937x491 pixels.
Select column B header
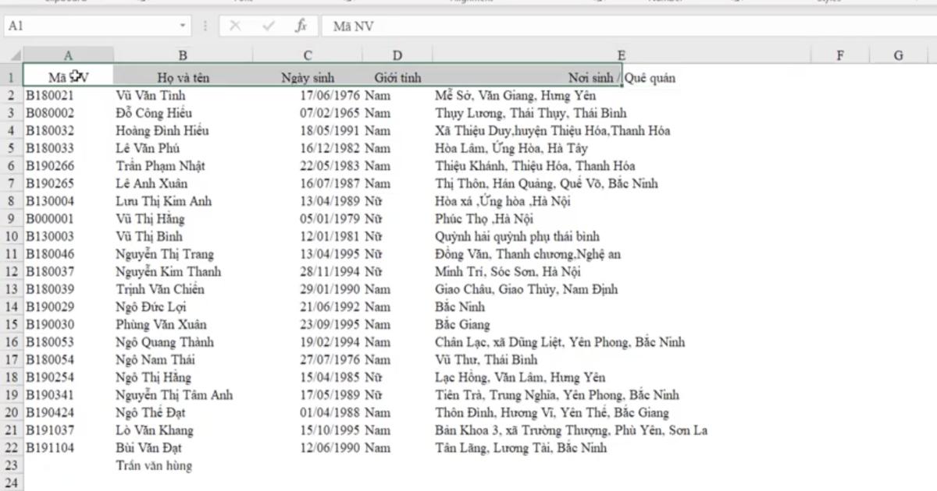(x=183, y=55)
